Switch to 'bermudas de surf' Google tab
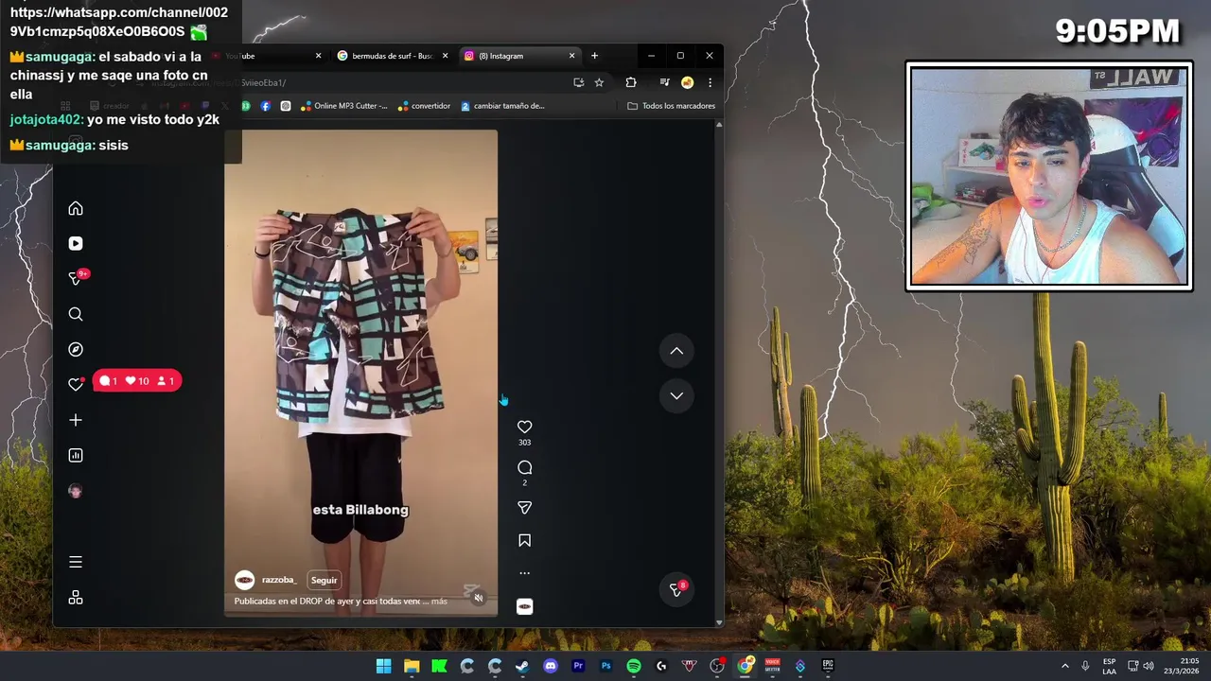Screen dimensions: 1211x681 pos(392,56)
